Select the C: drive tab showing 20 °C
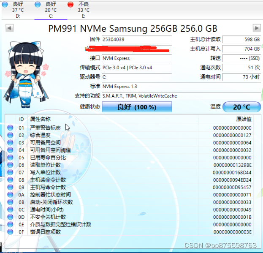Viewport: 263px width, 253px height. coord(51,10)
